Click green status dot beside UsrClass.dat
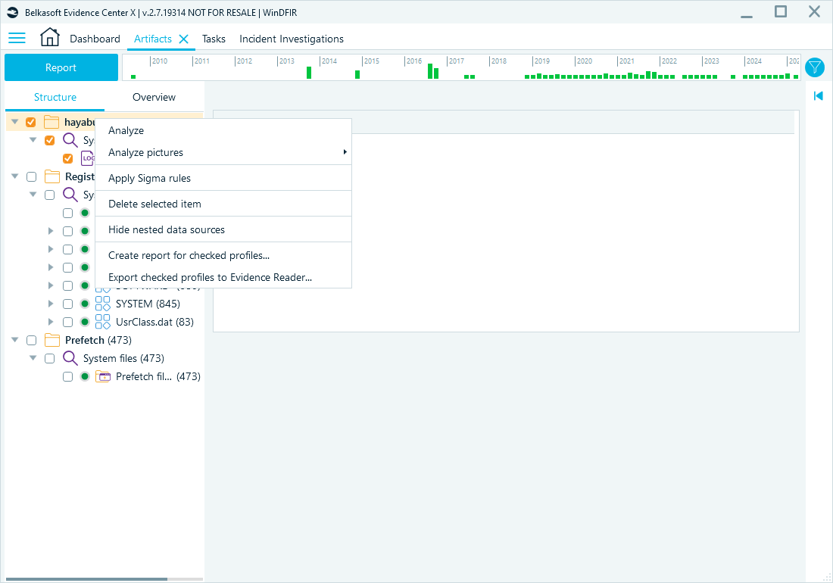 coord(85,322)
